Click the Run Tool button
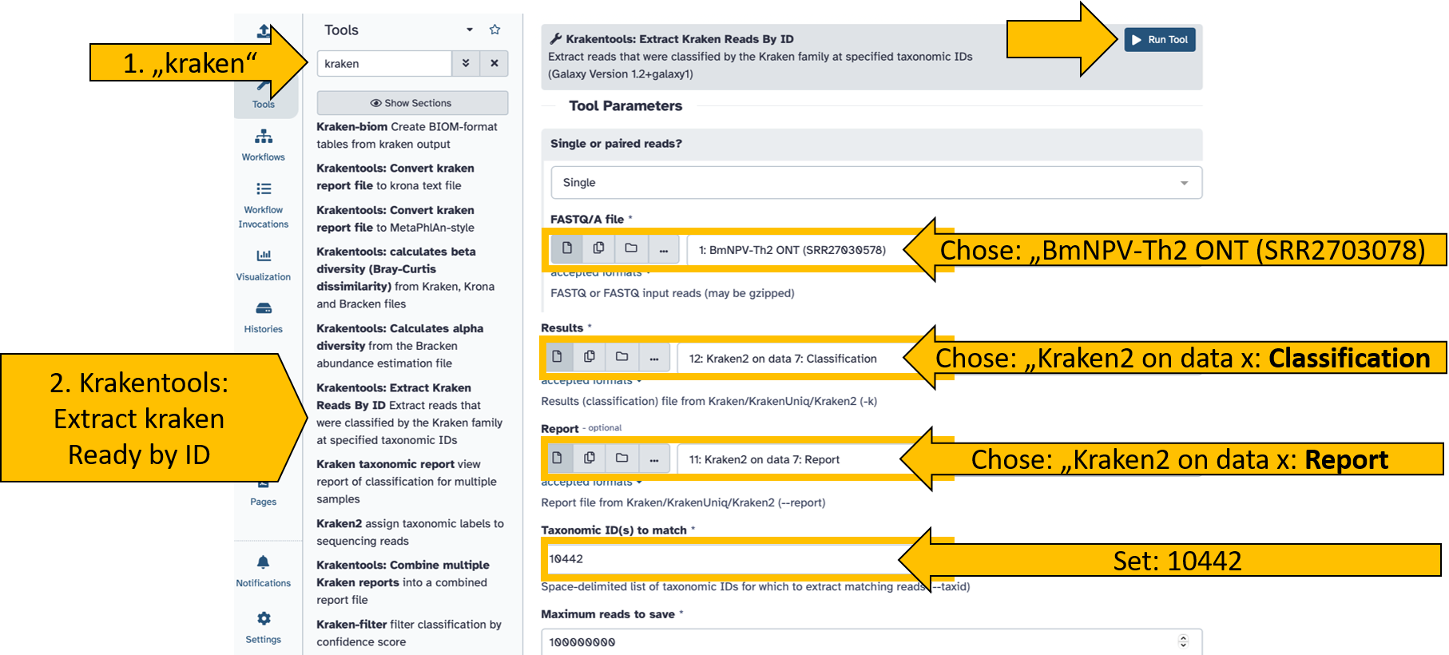Screen dimensions: 1449x655 coord(1160,40)
